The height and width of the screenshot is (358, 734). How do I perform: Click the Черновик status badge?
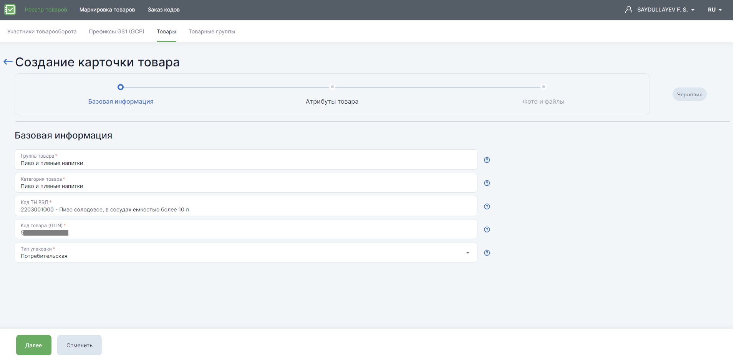689,94
